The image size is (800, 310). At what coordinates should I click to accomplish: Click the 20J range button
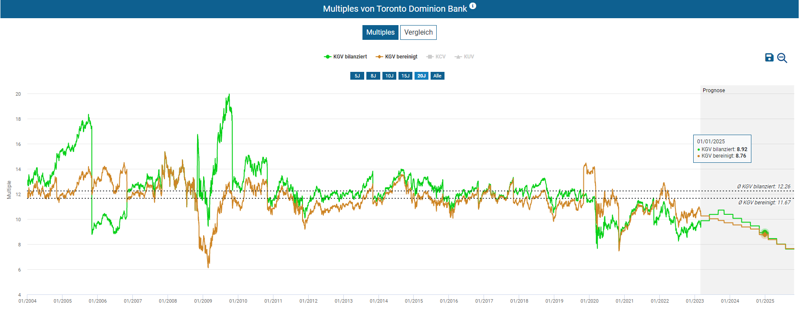point(421,76)
